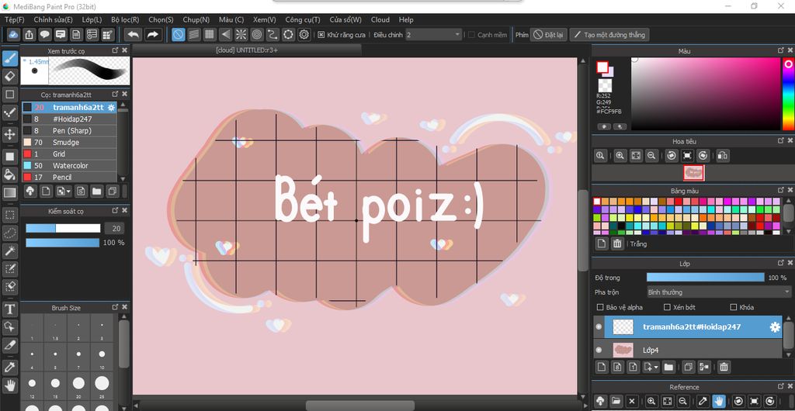Delete the layer with Layer panel trash icon
Screen dimensions: 795x411
pos(724,367)
